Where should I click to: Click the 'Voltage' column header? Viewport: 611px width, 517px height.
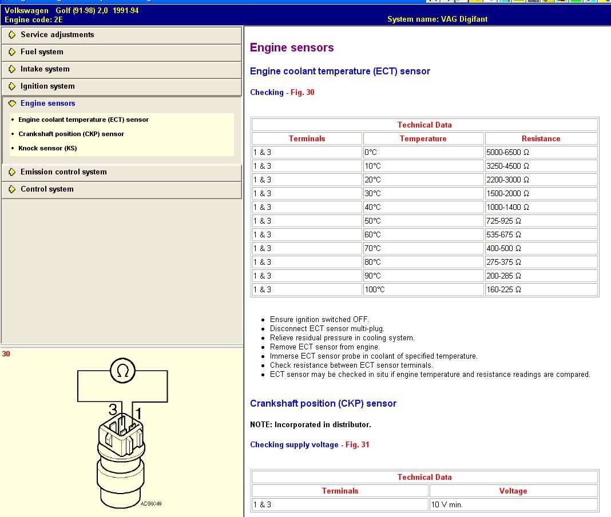tap(513, 491)
